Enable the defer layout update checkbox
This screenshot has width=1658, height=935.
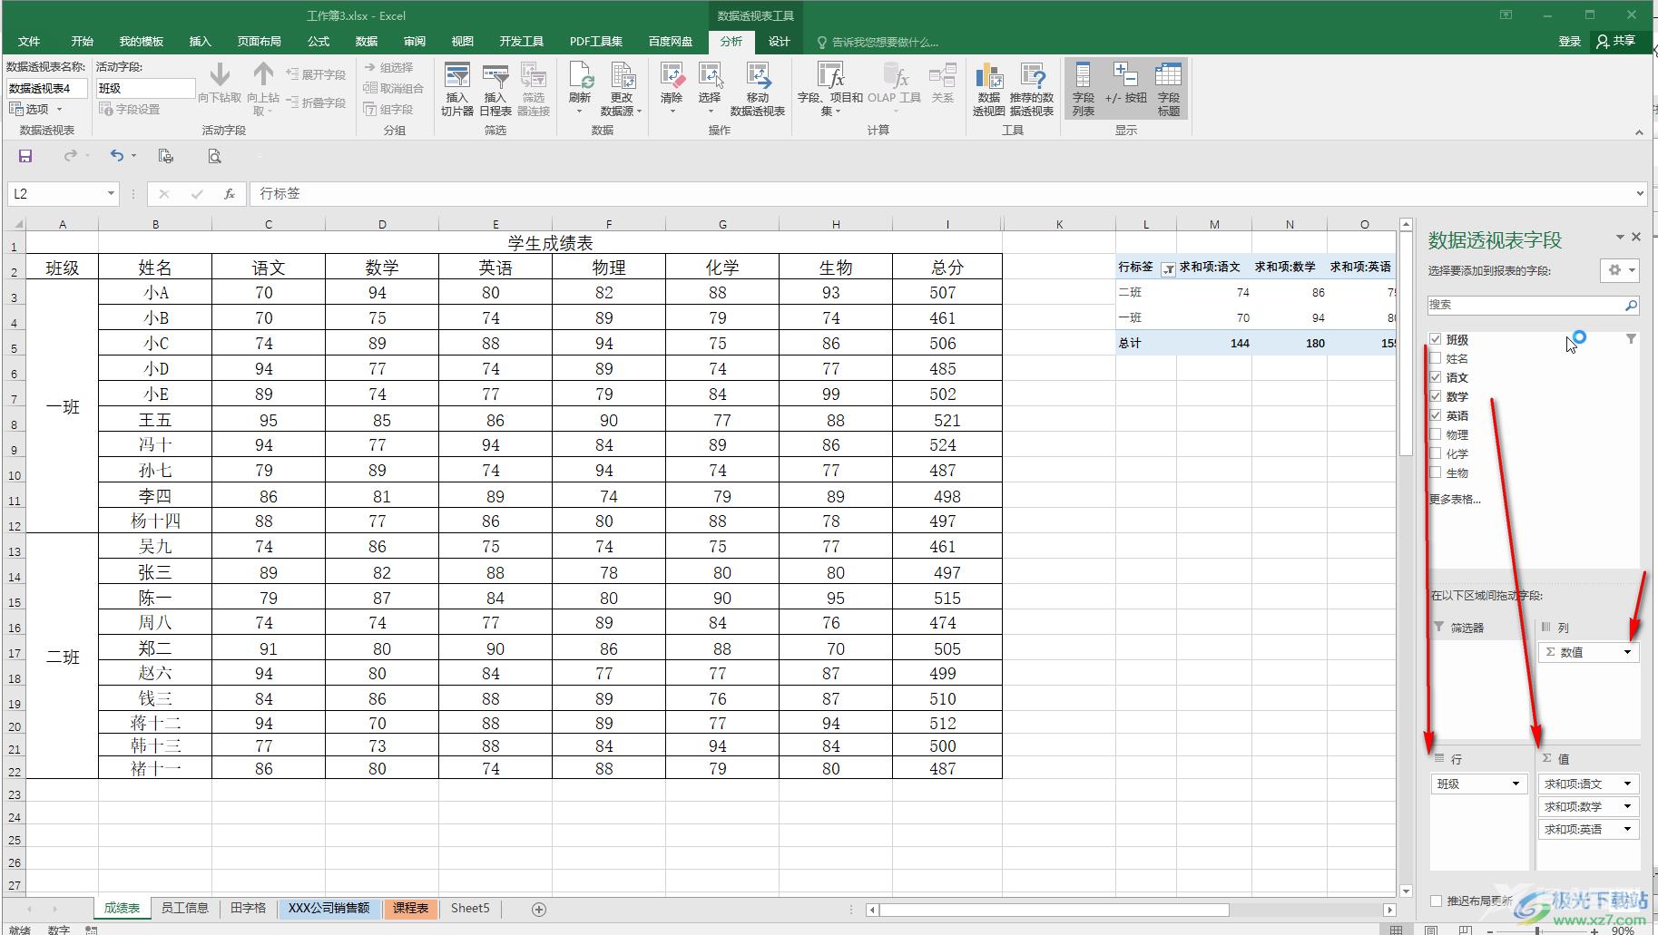pos(1436,901)
